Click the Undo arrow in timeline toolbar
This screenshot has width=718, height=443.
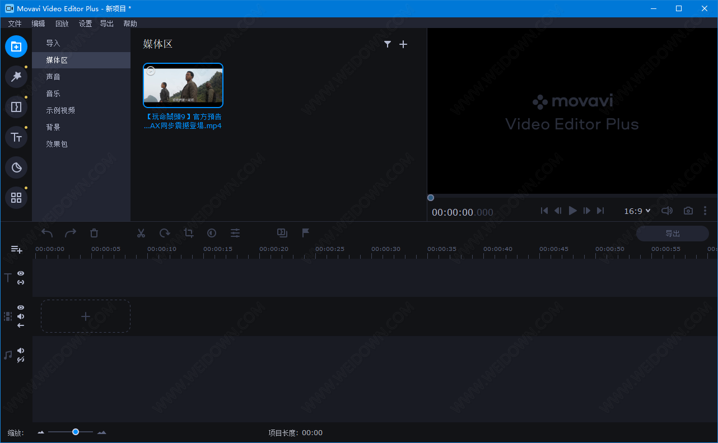[47, 233]
